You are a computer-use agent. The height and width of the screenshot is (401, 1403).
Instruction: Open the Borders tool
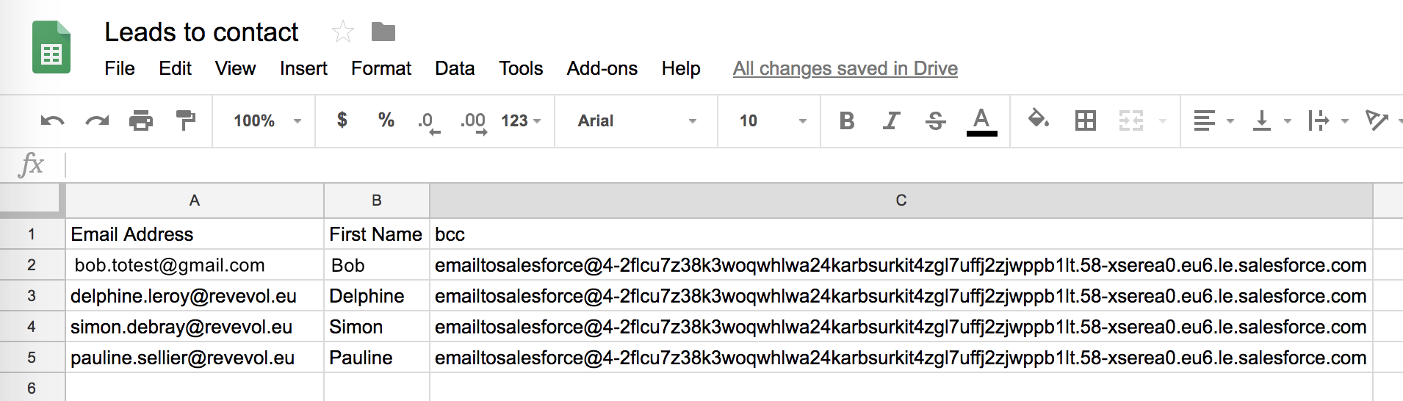click(1085, 120)
